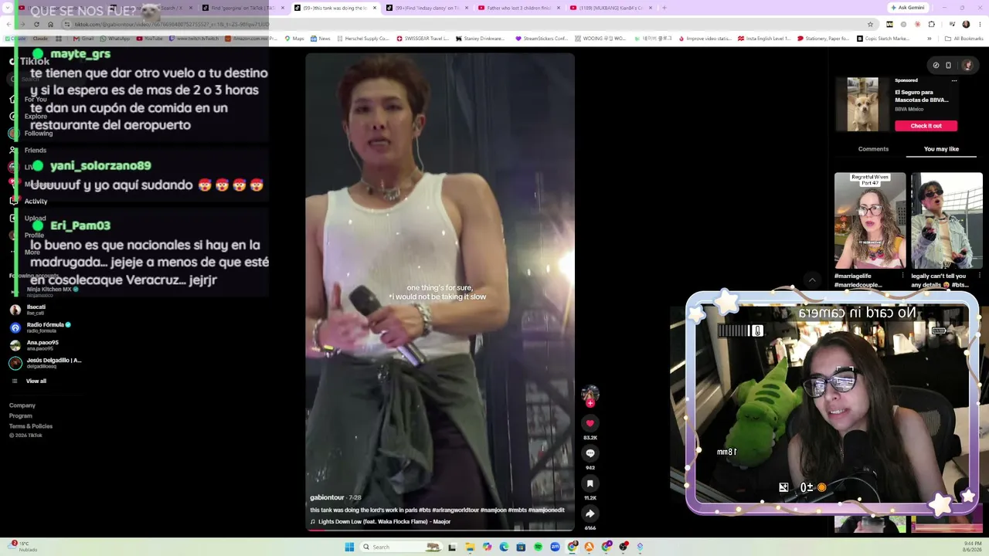Click the #namjoon hashtag in caption
This screenshot has height=556, width=989.
494,510
